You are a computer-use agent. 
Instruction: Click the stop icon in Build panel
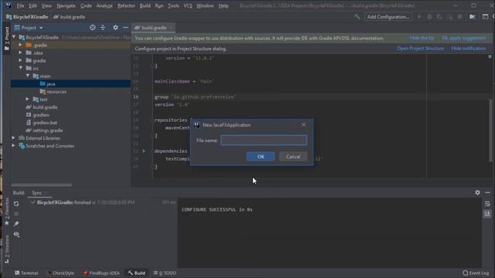coord(16,214)
